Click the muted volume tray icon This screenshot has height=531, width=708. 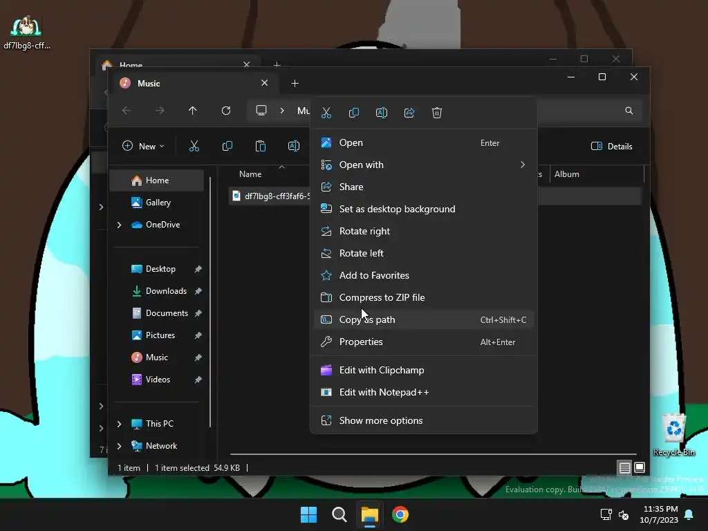[624, 514]
